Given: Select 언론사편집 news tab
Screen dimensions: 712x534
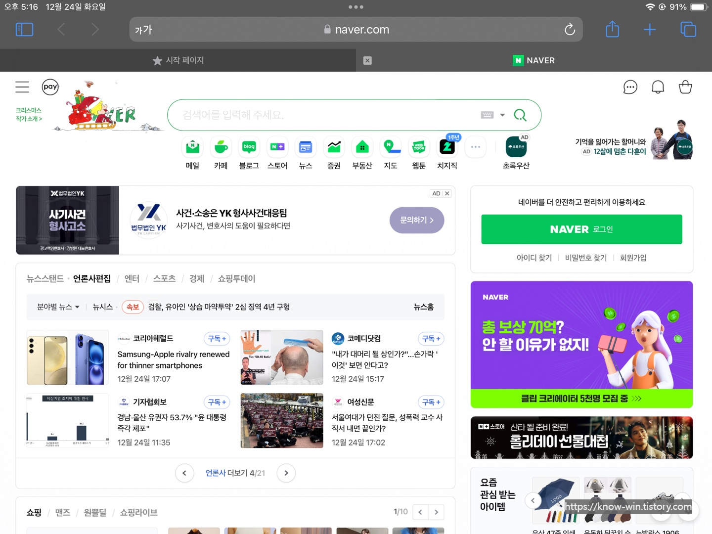Looking at the screenshot, I should 92,279.
